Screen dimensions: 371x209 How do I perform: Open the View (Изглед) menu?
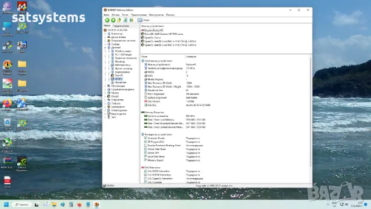click(115, 15)
